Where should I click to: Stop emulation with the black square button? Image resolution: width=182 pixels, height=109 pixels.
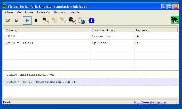click(x=36, y=21)
